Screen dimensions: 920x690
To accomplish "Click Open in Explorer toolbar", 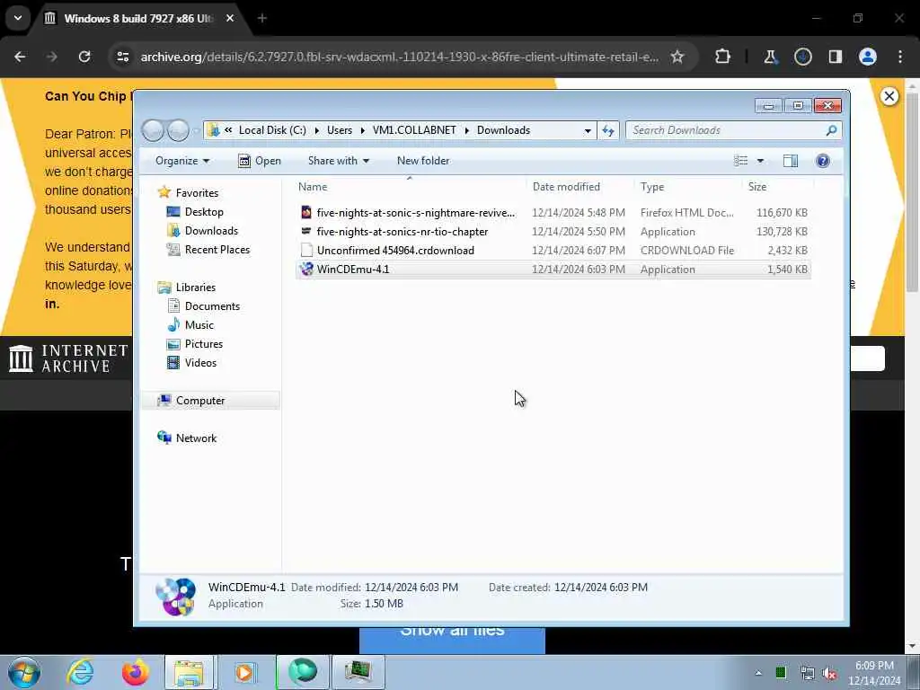I will (260, 161).
